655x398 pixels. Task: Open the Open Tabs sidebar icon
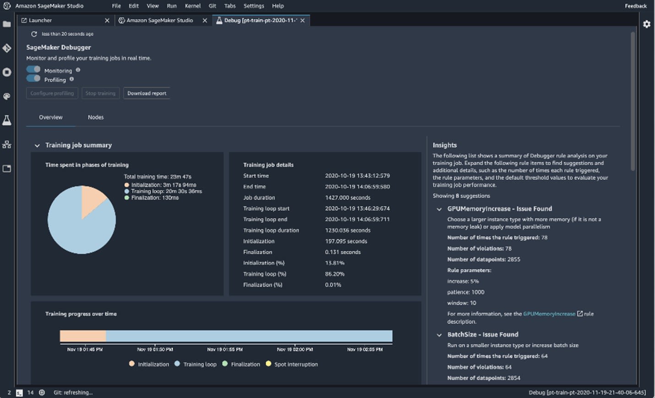[7, 169]
